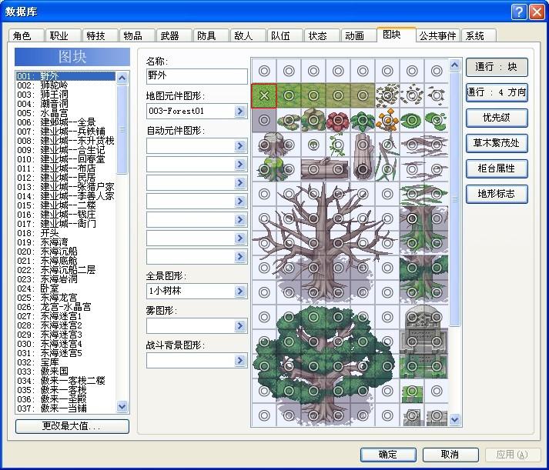Toggle the X mark on the selected grass tile
The image size is (549, 470).
tap(264, 95)
